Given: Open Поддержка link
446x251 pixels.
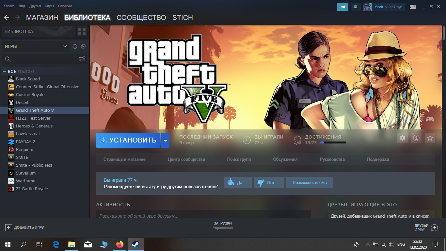Looking at the screenshot, I should click(x=378, y=159).
